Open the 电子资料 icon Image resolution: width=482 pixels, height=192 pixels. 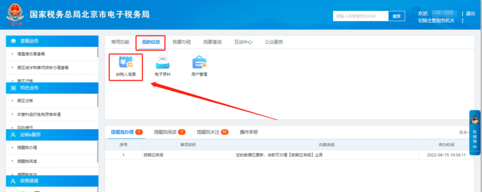[x=162, y=66]
